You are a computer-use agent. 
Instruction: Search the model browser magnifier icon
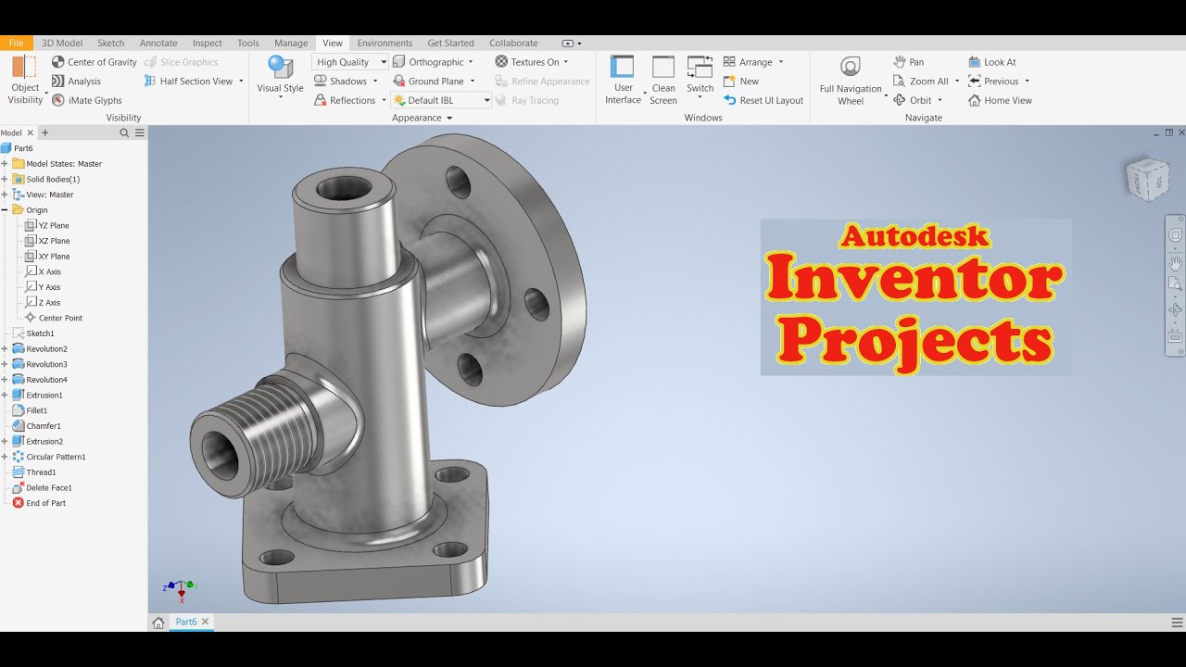click(x=124, y=132)
